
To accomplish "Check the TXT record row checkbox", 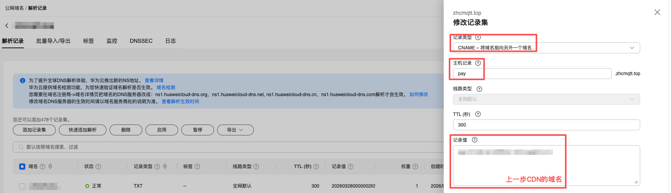I will 22,186.
